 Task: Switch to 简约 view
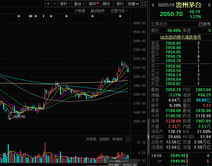click(120, 4)
